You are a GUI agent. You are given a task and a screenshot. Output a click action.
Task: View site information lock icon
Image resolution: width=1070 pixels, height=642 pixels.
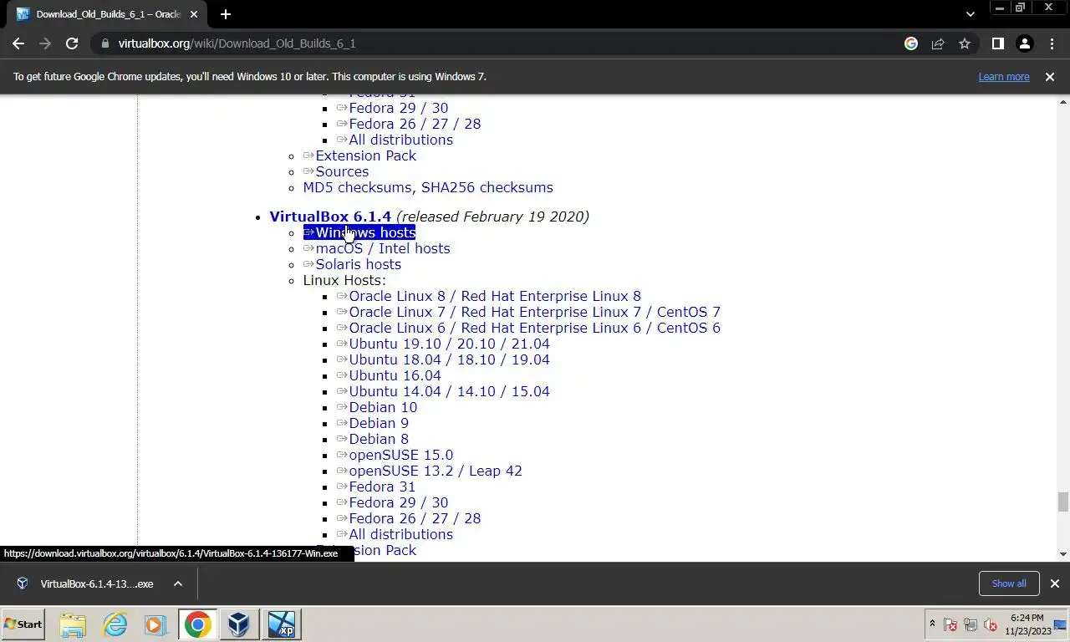click(x=104, y=43)
